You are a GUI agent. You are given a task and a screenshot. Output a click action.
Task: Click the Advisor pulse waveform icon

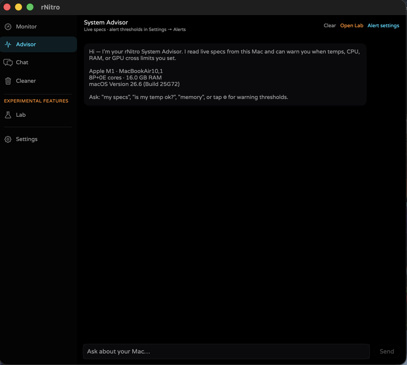tap(8, 44)
